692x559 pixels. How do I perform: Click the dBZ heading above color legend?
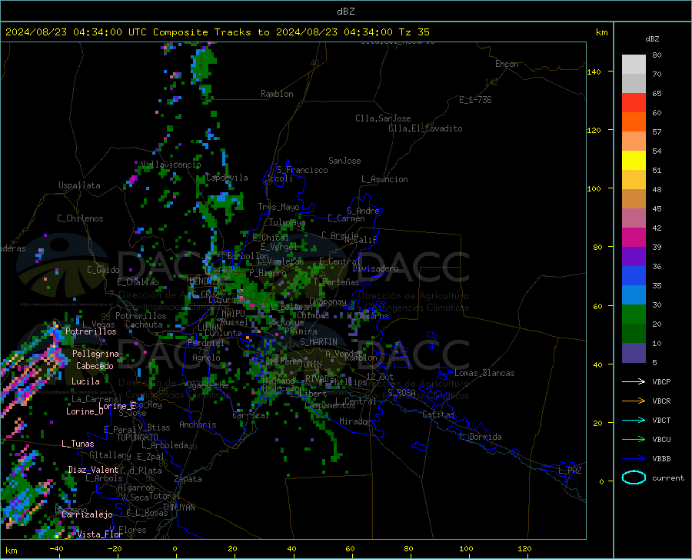pyautogui.click(x=652, y=38)
